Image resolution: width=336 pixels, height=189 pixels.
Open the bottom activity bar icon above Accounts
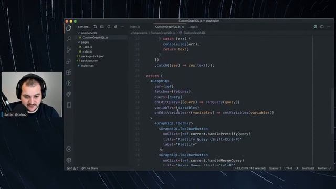point(69,105)
